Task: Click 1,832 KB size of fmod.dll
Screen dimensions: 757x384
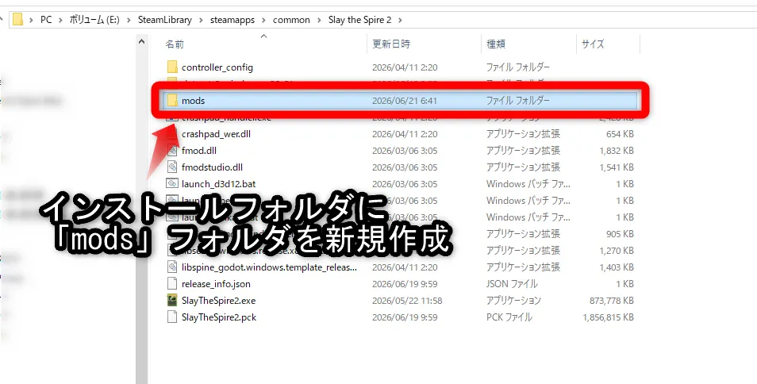Action: click(617, 151)
